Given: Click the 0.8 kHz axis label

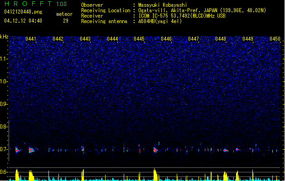Looking at the screenshot, I should [x=4, y=127].
